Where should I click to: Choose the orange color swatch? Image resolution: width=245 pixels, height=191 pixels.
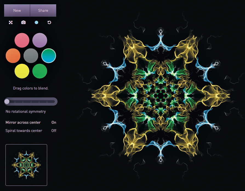point(13,56)
